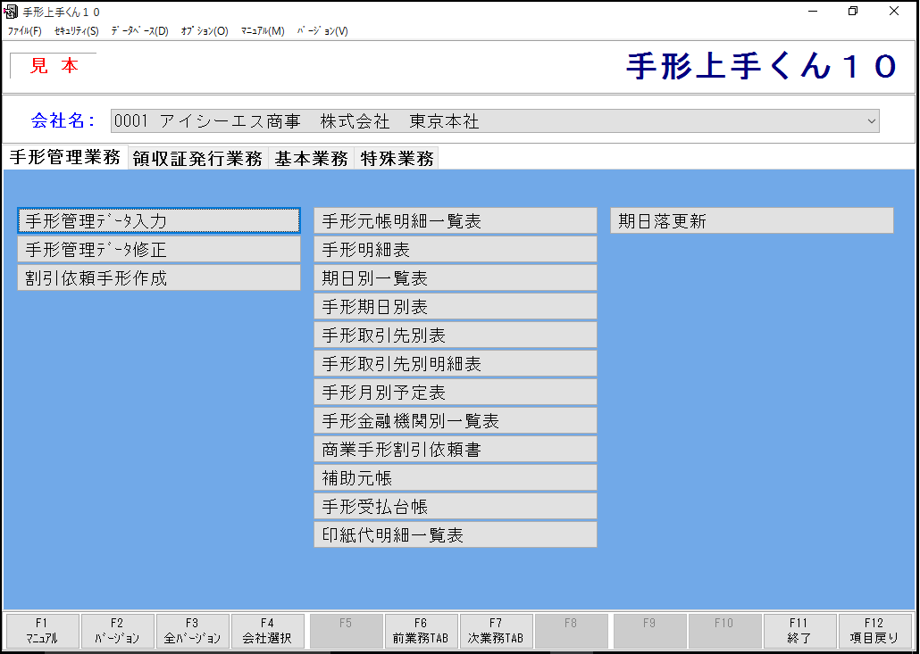This screenshot has width=920, height=654.
Task: Click the F2 バージョン function key
Action: click(x=117, y=631)
